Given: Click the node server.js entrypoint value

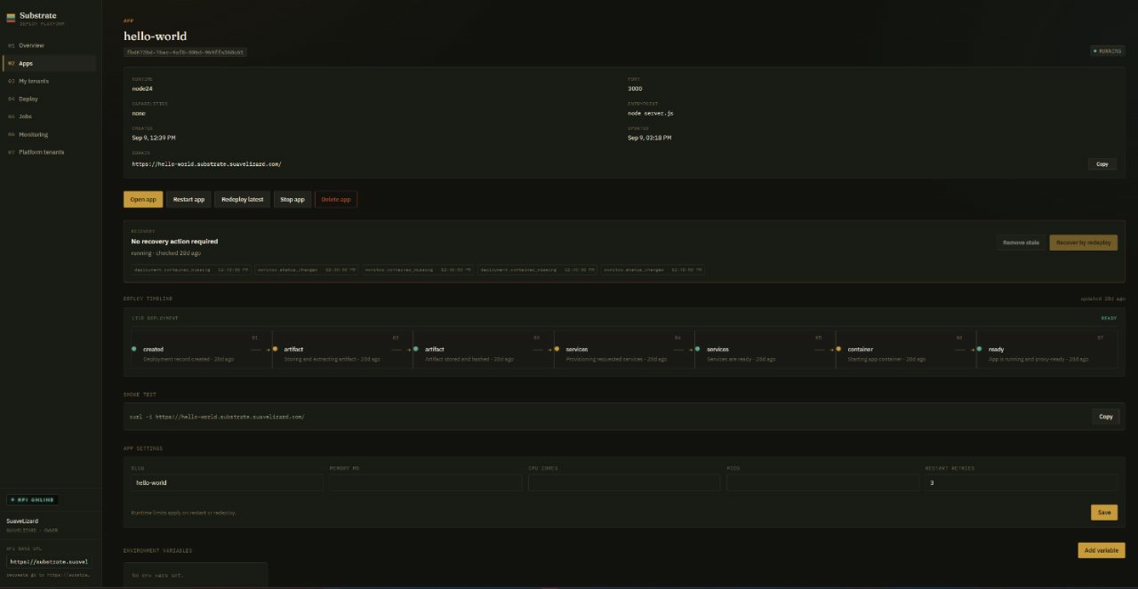Looking at the screenshot, I should coord(651,113).
